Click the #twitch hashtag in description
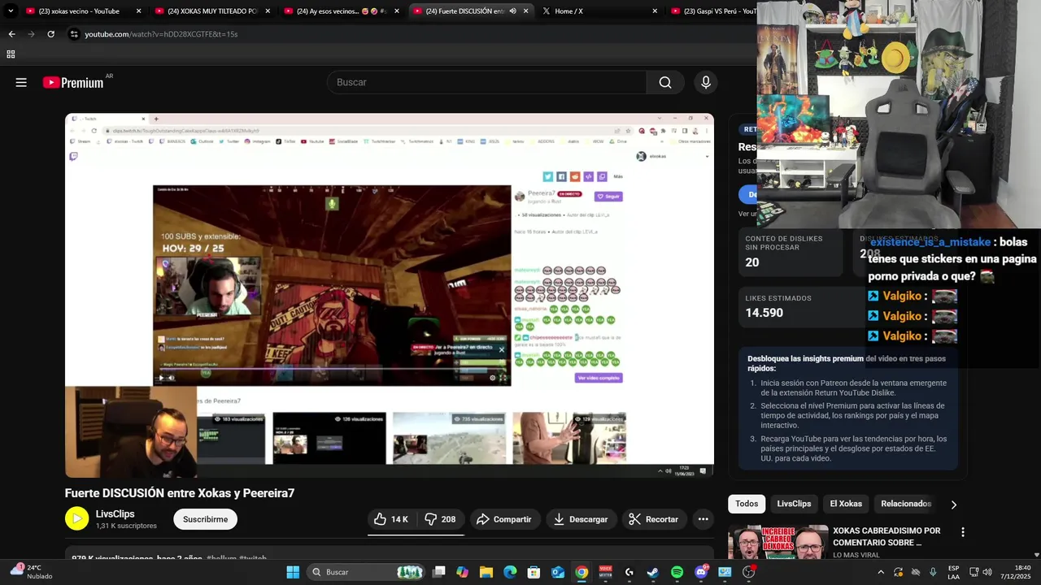1041x585 pixels. (253, 559)
